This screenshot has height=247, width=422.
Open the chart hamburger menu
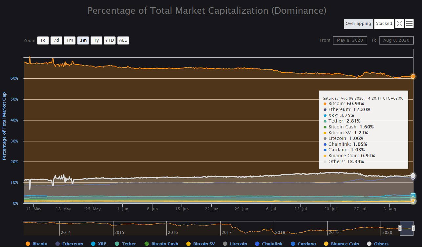(x=409, y=24)
